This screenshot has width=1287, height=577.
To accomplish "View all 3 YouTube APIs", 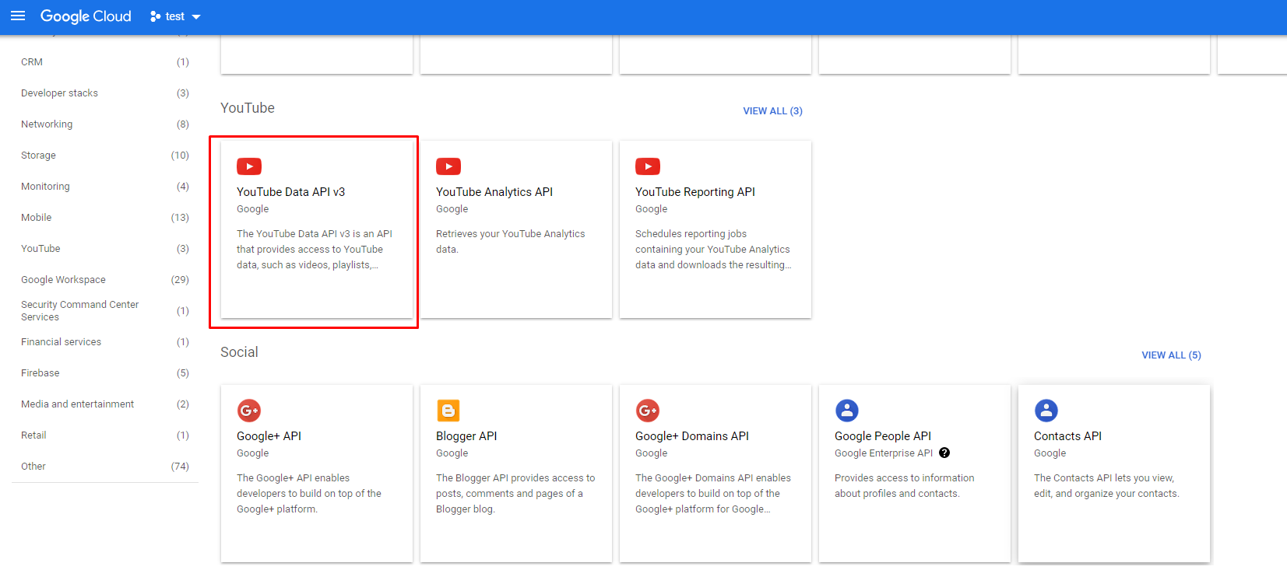I will point(772,111).
